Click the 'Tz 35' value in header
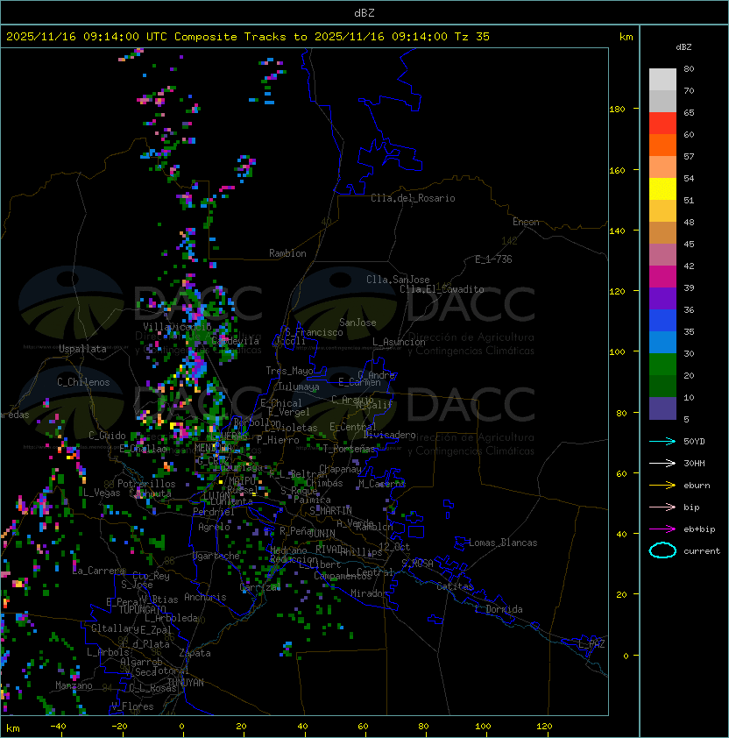Viewport: 729px width, 738px height. [x=472, y=37]
